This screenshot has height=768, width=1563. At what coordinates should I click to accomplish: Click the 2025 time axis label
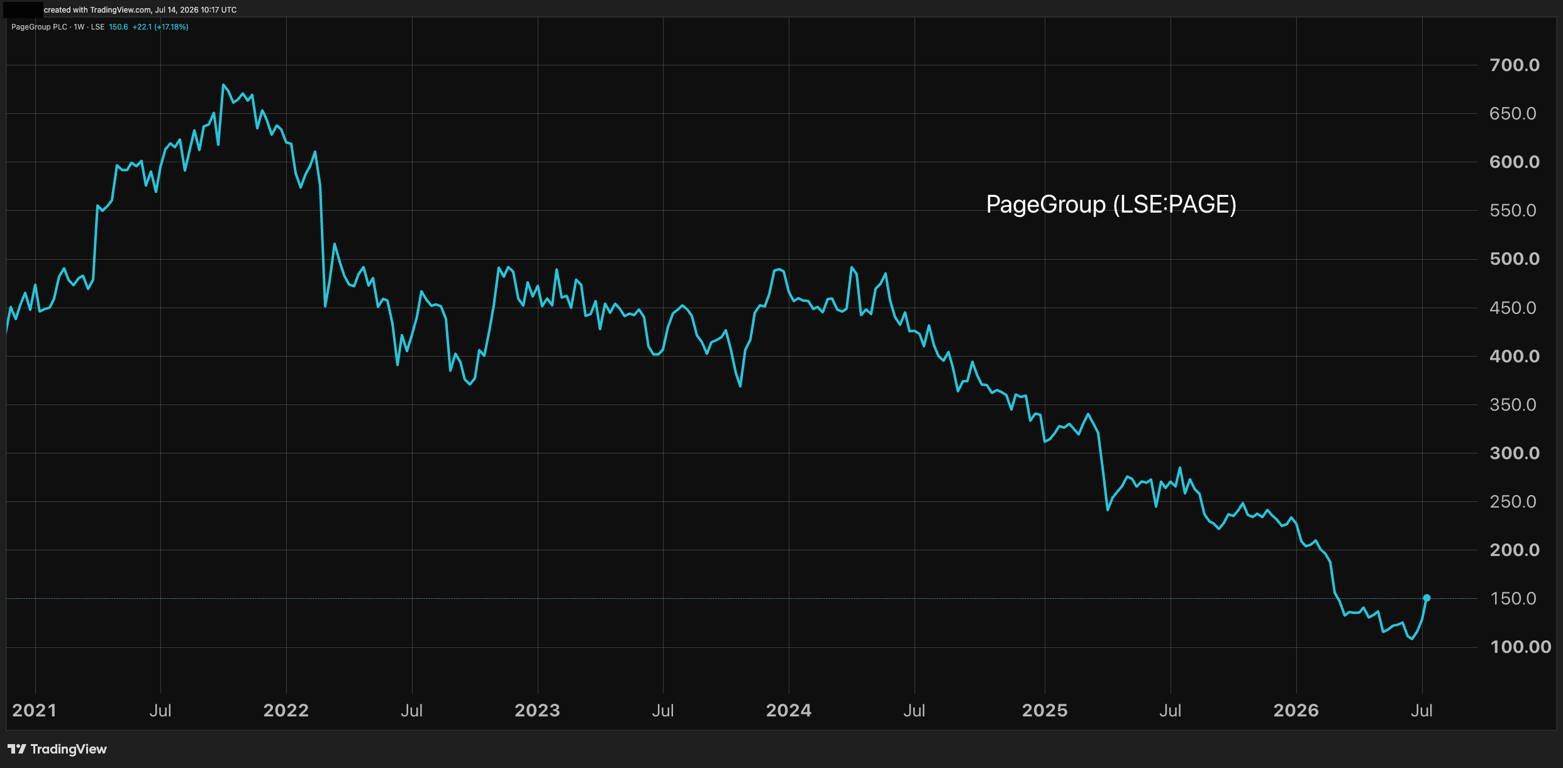(1045, 711)
